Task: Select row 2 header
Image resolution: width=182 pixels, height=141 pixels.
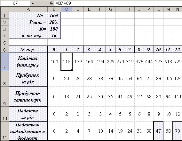Action: 4,22
